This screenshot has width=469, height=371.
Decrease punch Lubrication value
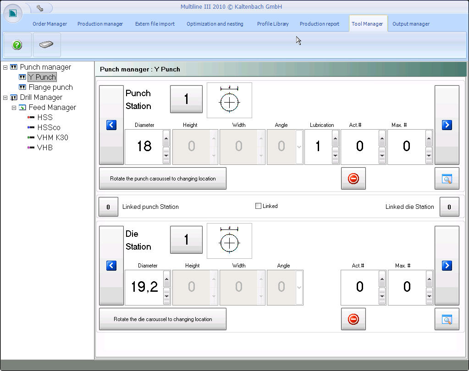(335, 155)
